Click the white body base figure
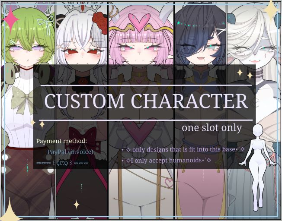 click(x=258, y=167)
